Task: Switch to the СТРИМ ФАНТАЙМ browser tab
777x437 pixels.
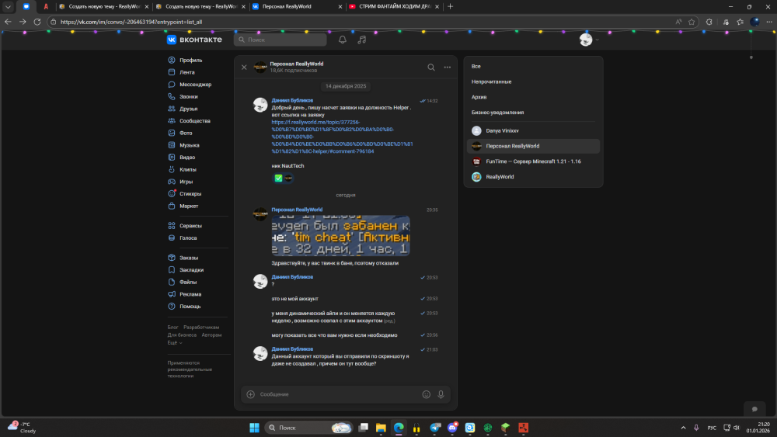Action: 394,6
